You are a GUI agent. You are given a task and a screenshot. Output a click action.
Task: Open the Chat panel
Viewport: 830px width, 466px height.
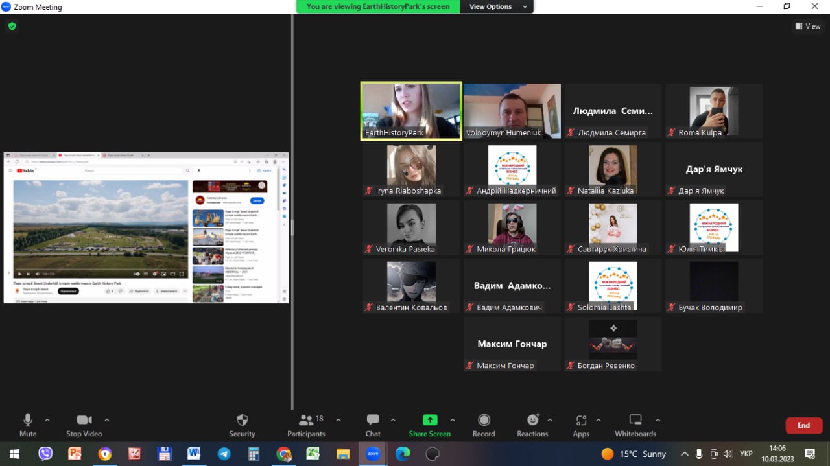pyautogui.click(x=373, y=425)
